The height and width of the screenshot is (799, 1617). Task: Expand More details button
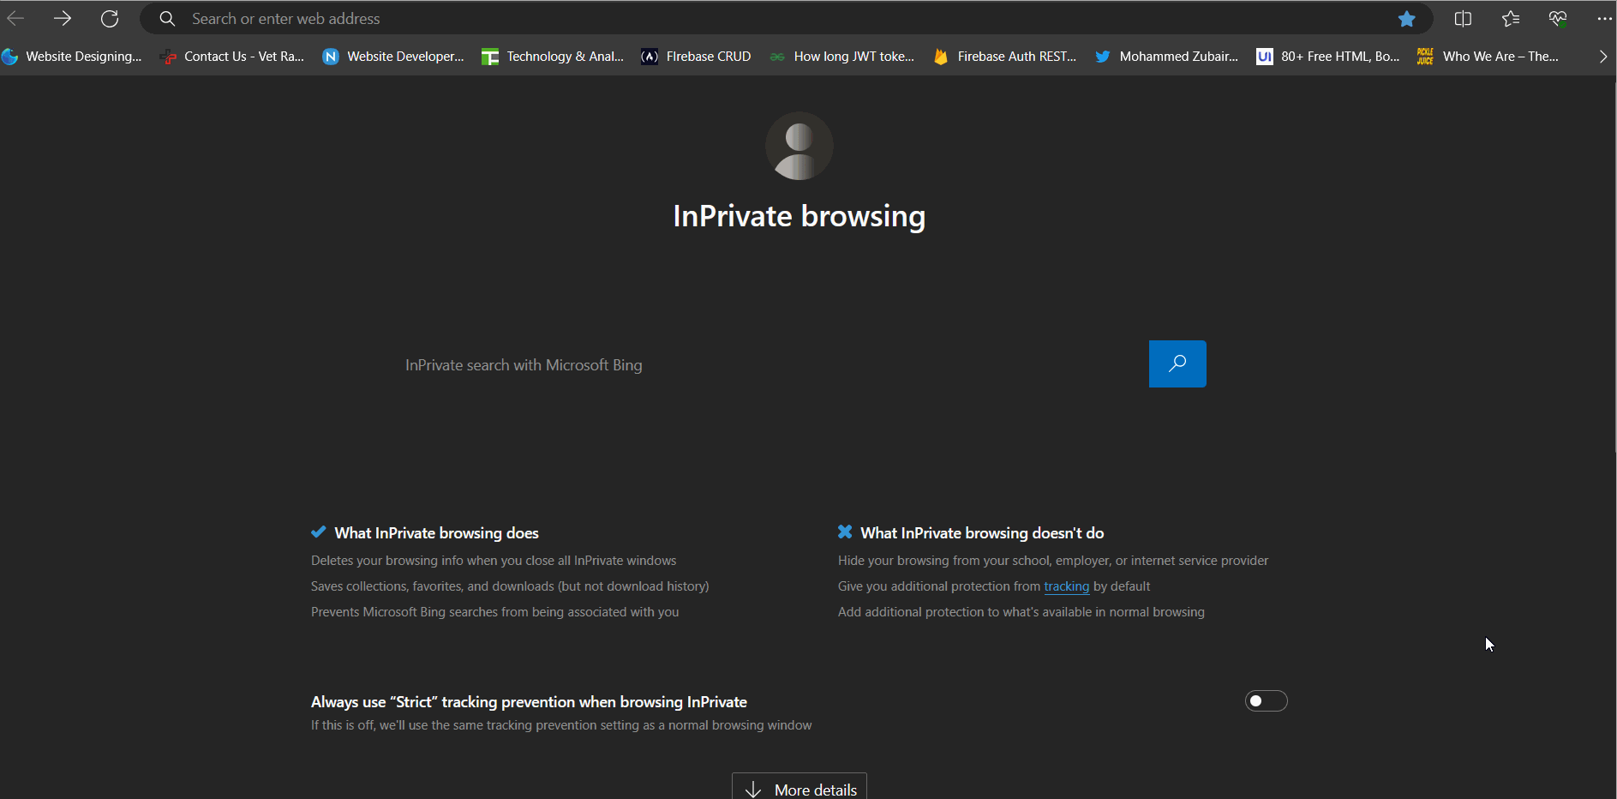pos(800,789)
